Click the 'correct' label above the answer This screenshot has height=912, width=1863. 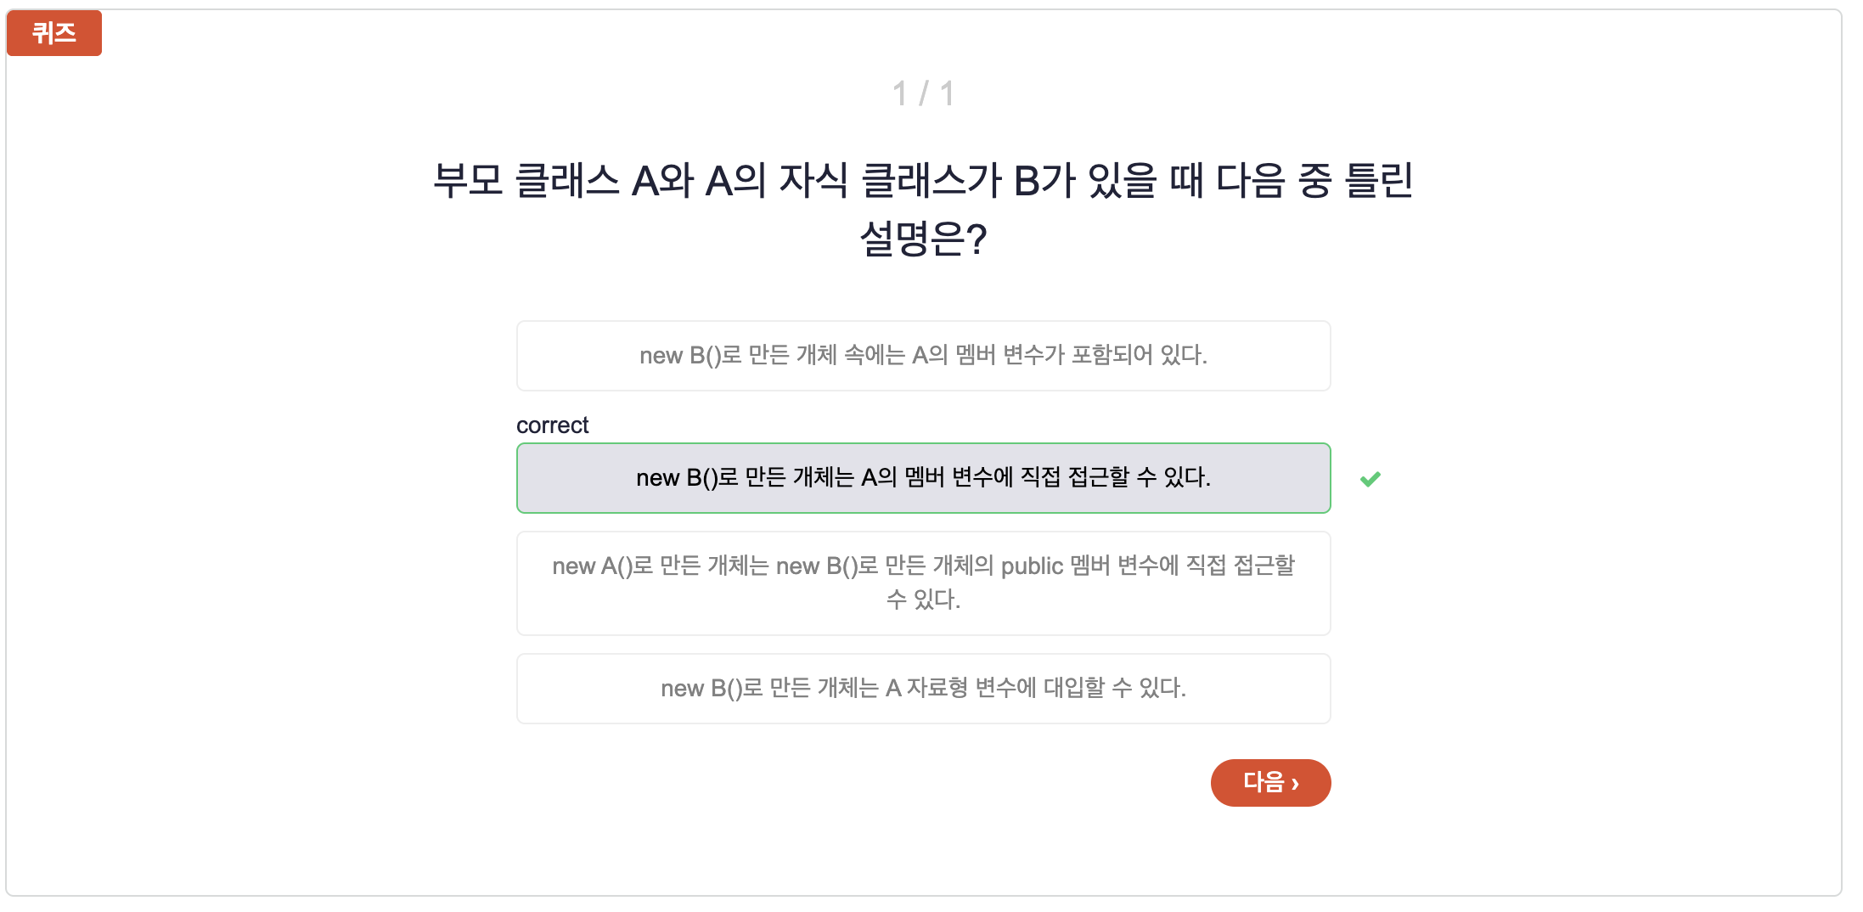[552, 425]
